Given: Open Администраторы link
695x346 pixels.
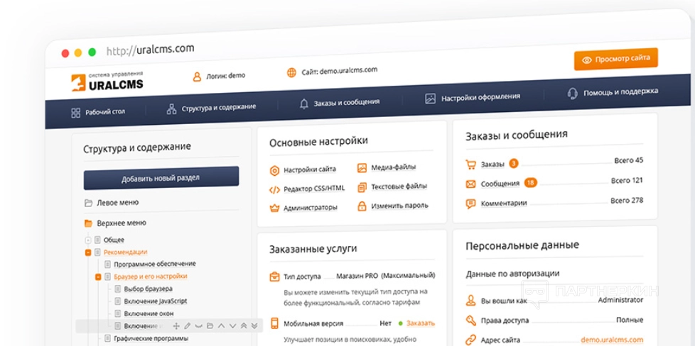Looking at the screenshot, I should 311,208.
